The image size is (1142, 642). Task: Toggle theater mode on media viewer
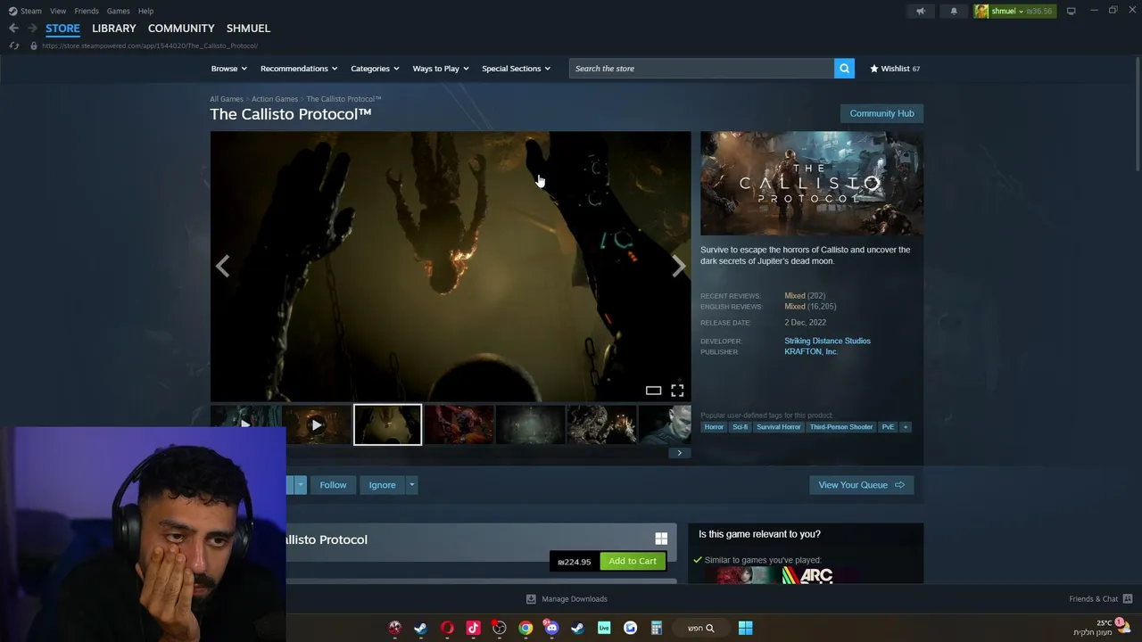[x=653, y=391]
